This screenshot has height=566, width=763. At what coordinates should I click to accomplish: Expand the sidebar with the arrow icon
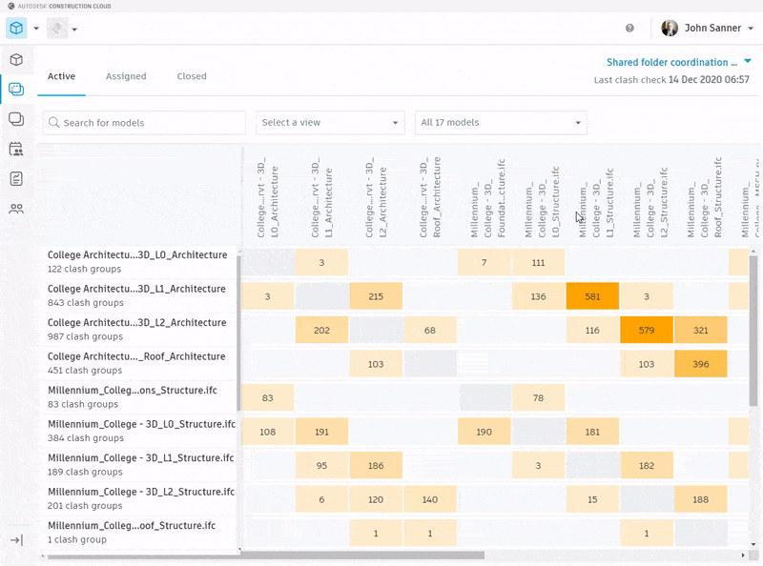pyautogui.click(x=16, y=540)
